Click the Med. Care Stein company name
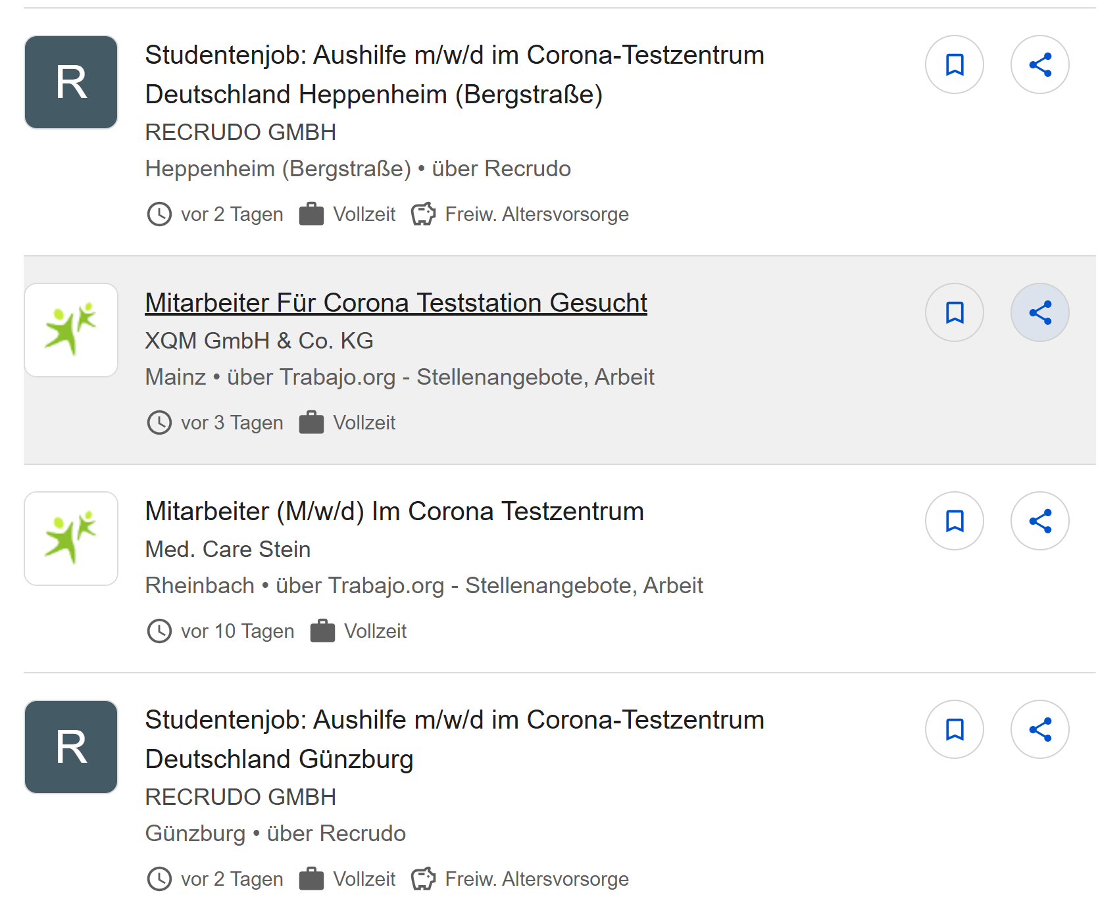The width and height of the screenshot is (1100, 918). click(227, 548)
